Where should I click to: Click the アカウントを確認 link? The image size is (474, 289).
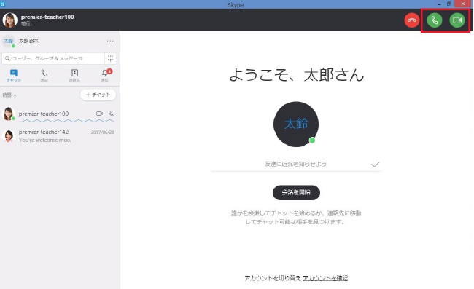click(325, 278)
